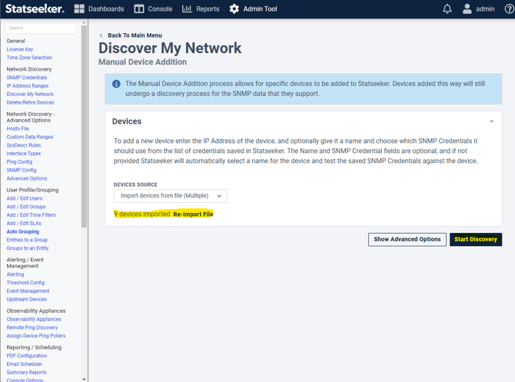Viewport: 515px width, 382px height.
Task: Open Auto Grouping in the sidebar
Action: [23, 231]
